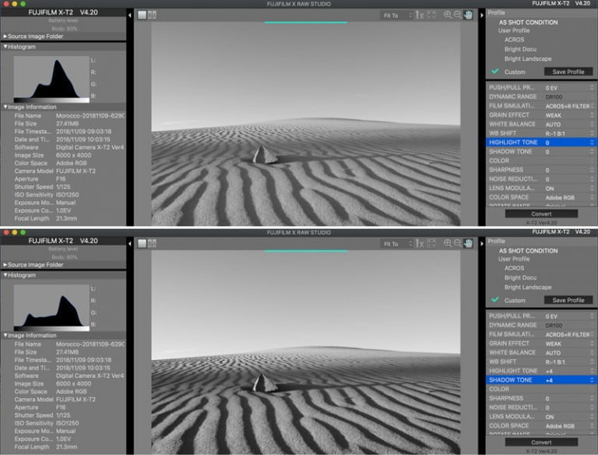This screenshot has width=598, height=455.
Task: Click zoom in magnifier in top window toolbar
Action: coord(447,15)
